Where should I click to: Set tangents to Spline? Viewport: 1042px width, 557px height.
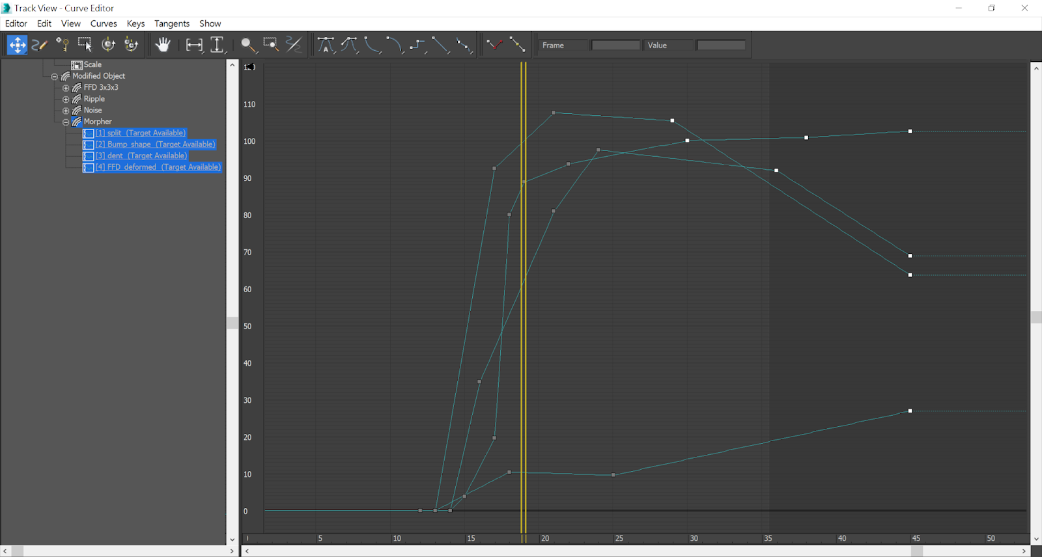(x=350, y=45)
